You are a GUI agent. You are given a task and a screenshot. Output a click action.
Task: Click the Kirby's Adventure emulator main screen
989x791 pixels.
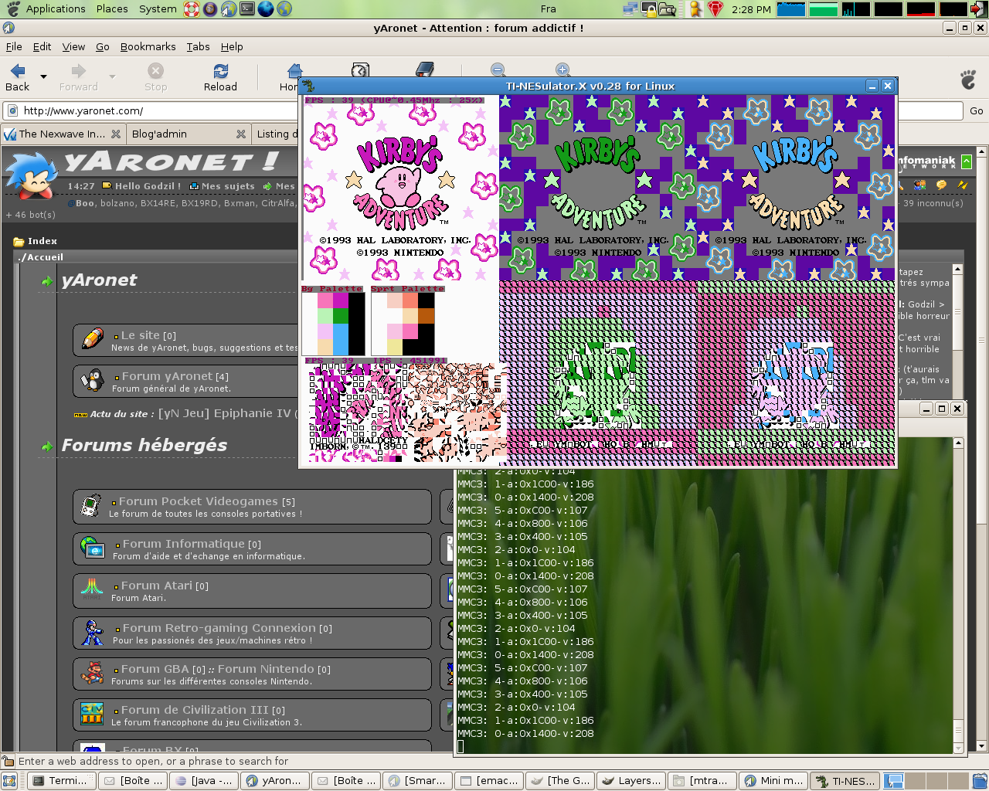(401, 188)
